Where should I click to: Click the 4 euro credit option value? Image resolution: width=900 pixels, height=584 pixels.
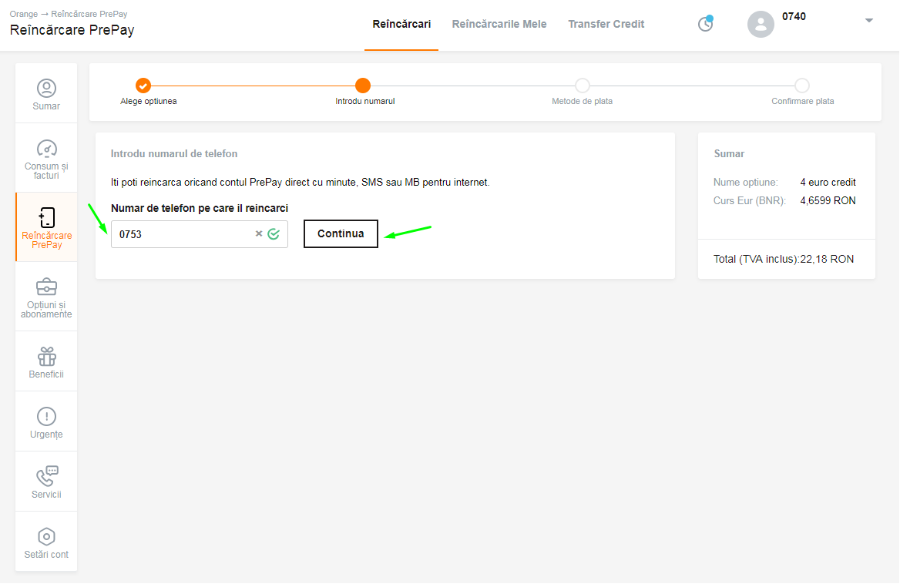[x=828, y=183]
